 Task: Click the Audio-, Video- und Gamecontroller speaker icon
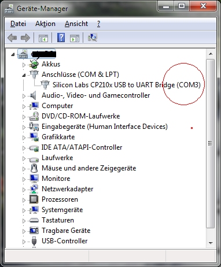pyautogui.click(x=33, y=95)
